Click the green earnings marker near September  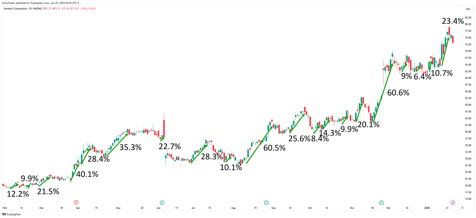click(x=266, y=203)
